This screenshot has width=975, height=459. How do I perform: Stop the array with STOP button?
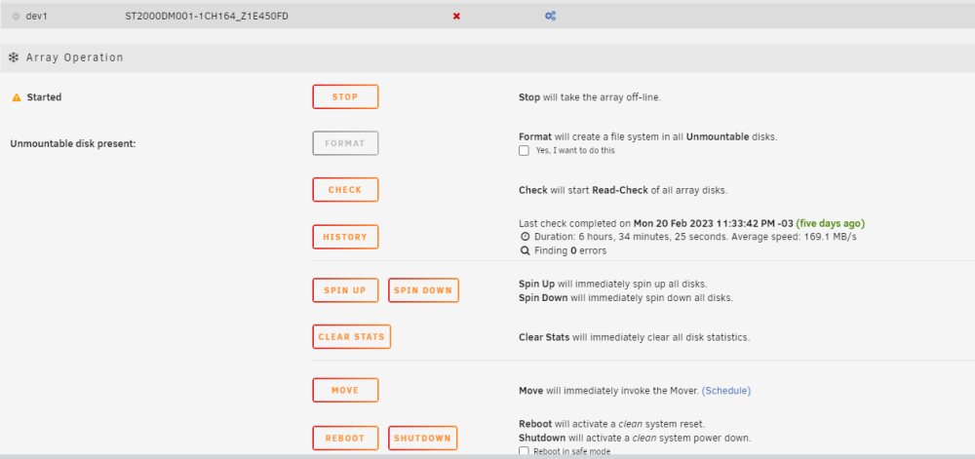pos(345,96)
